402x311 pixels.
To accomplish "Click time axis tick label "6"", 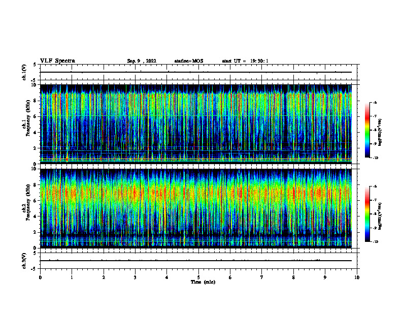I will (230, 277).
